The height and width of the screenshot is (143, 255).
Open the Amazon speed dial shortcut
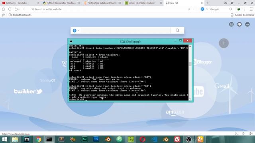tap(175, 112)
